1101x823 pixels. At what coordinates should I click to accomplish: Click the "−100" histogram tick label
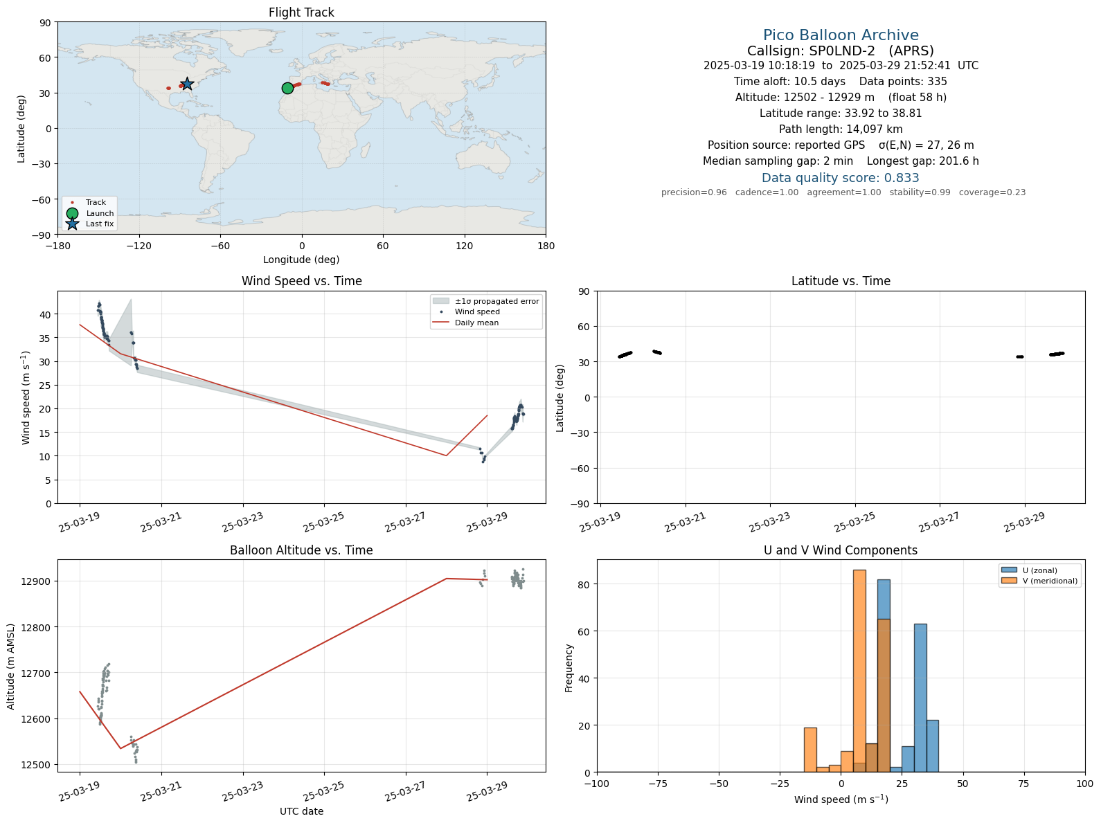597,784
